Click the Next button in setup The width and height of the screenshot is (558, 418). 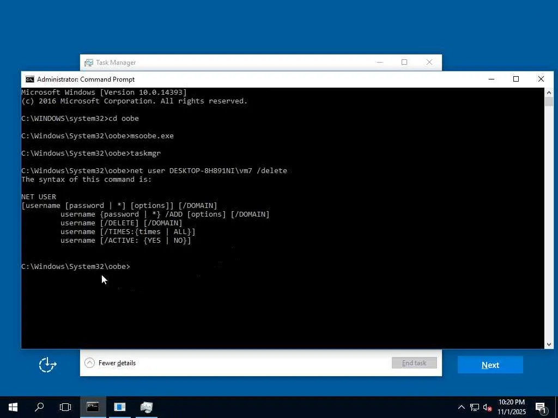pyautogui.click(x=490, y=365)
